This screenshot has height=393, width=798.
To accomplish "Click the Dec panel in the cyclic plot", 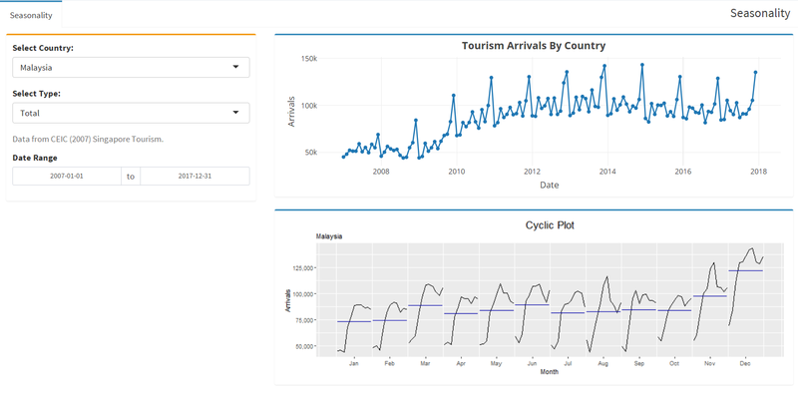I will (x=746, y=300).
